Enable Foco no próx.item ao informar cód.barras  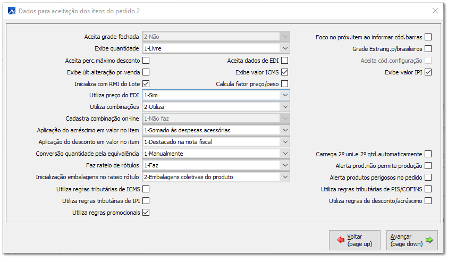tap(428, 37)
